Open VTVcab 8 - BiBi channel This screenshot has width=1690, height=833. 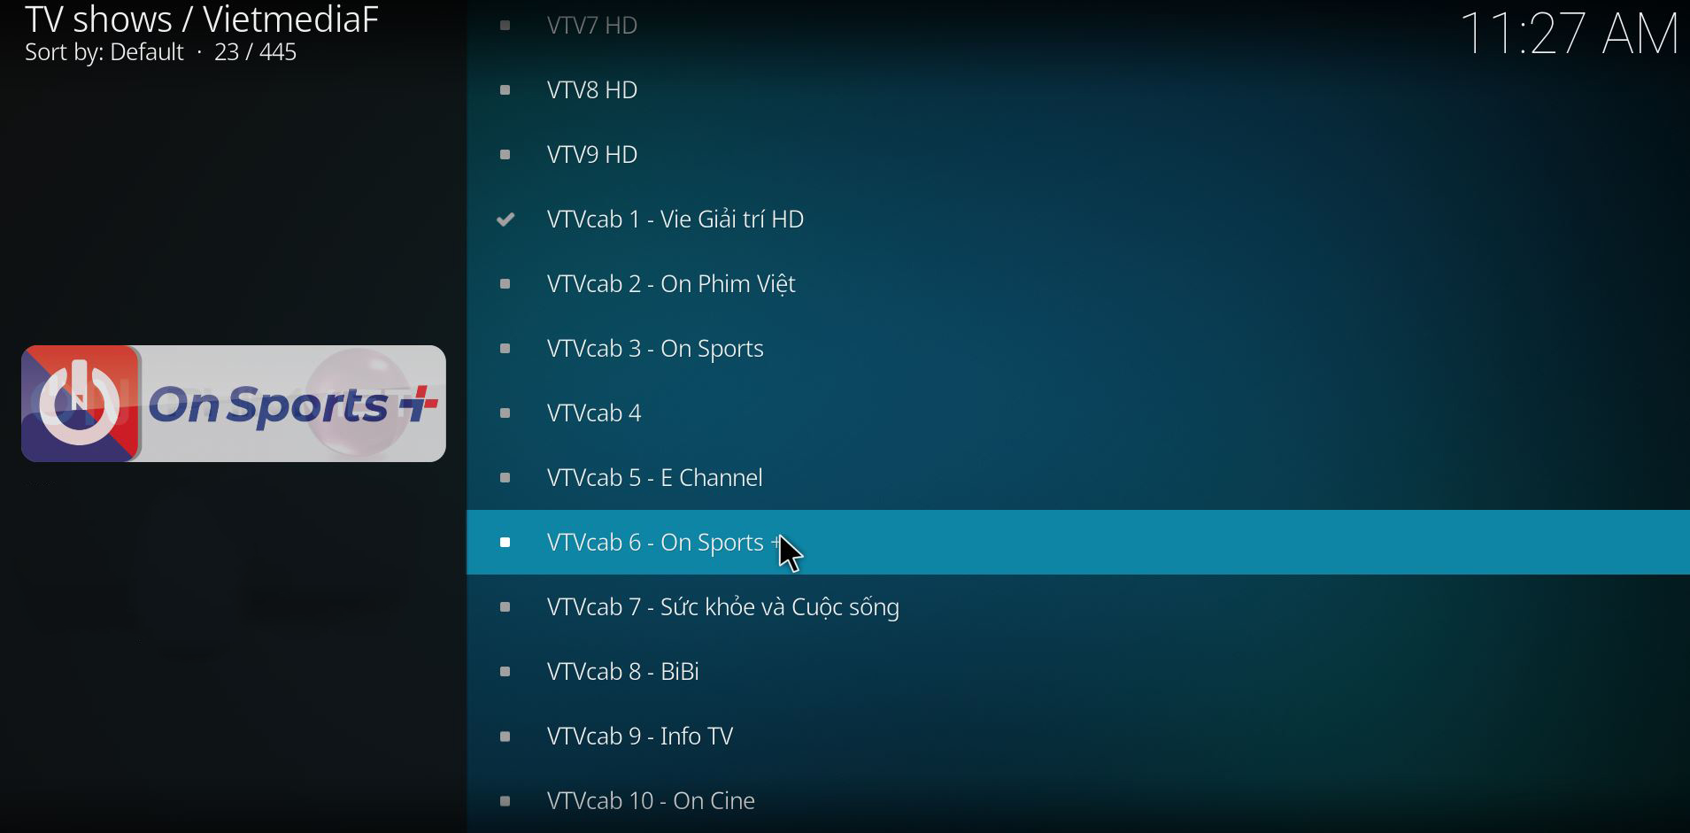1078,672
